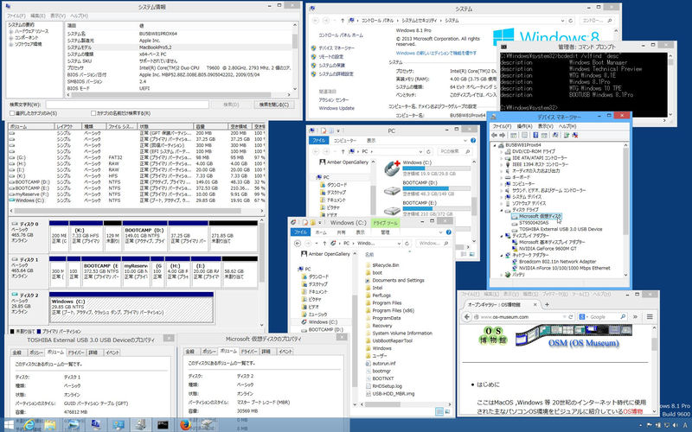Click Device Manager uninstall device red-X icon

(575, 136)
